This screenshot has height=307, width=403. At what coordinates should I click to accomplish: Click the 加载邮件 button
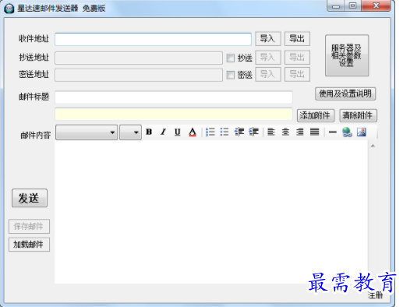click(x=29, y=244)
